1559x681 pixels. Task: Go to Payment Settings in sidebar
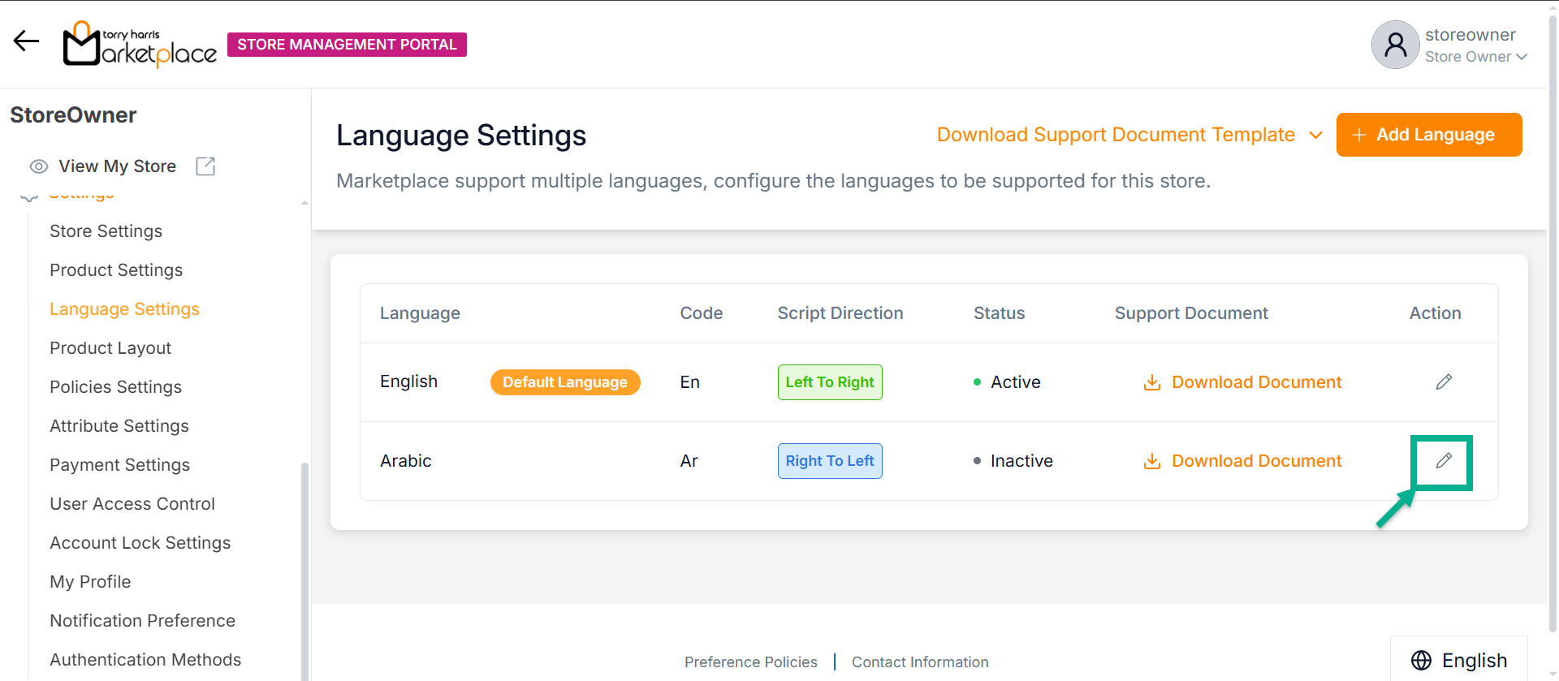pyautogui.click(x=119, y=465)
